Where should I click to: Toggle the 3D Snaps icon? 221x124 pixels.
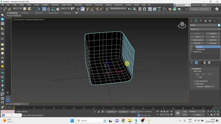88,9
